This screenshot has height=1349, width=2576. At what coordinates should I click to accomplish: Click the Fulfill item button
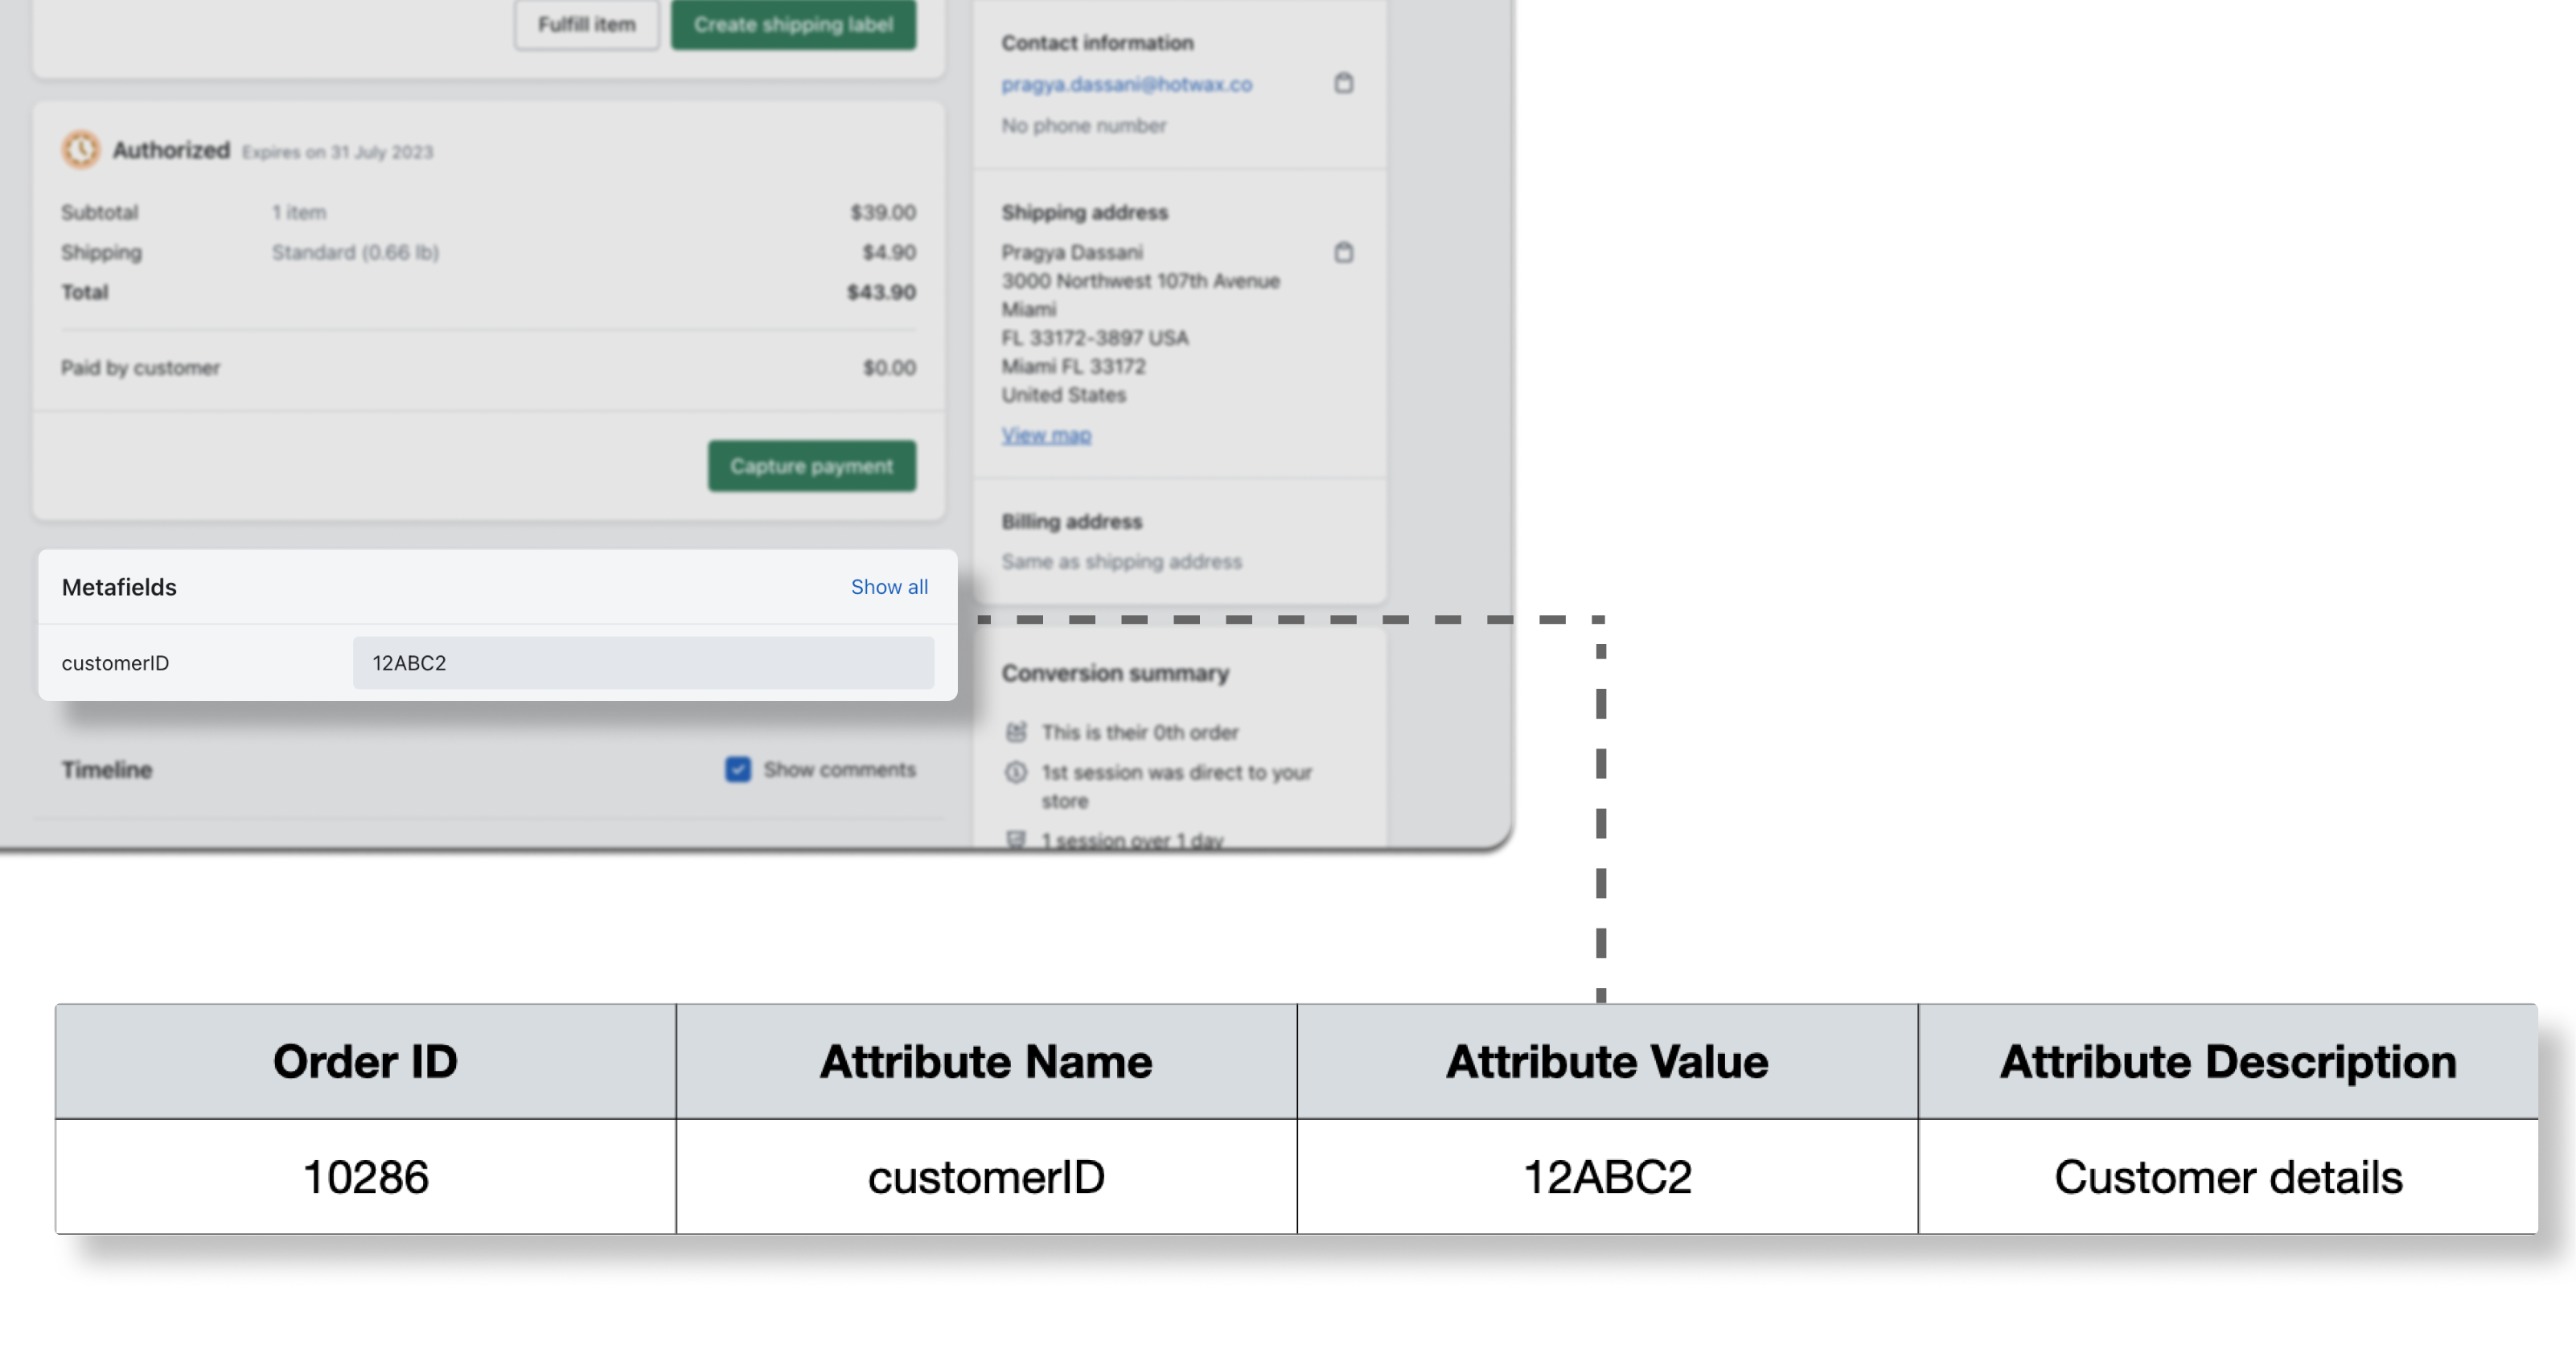click(586, 24)
